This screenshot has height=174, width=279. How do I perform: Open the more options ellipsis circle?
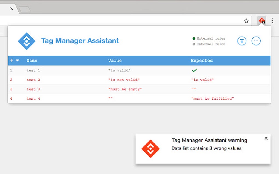click(x=256, y=41)
